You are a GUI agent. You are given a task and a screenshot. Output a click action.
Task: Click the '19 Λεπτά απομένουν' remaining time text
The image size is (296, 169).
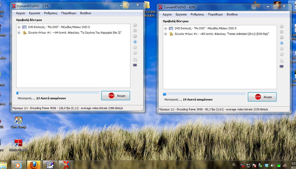click(198, 100)
